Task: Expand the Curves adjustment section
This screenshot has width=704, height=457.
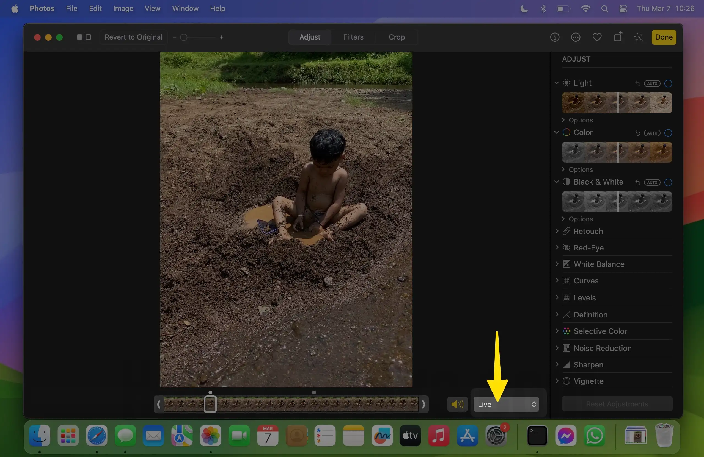Action: 586,281
